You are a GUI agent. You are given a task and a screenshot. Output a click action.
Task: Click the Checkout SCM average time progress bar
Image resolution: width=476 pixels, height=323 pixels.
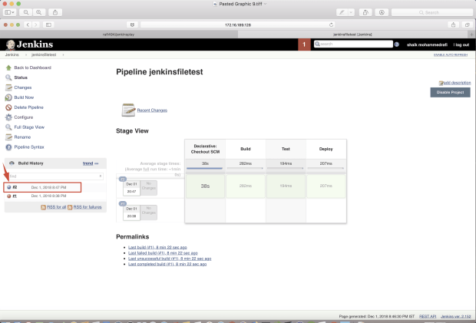[205, 168]
